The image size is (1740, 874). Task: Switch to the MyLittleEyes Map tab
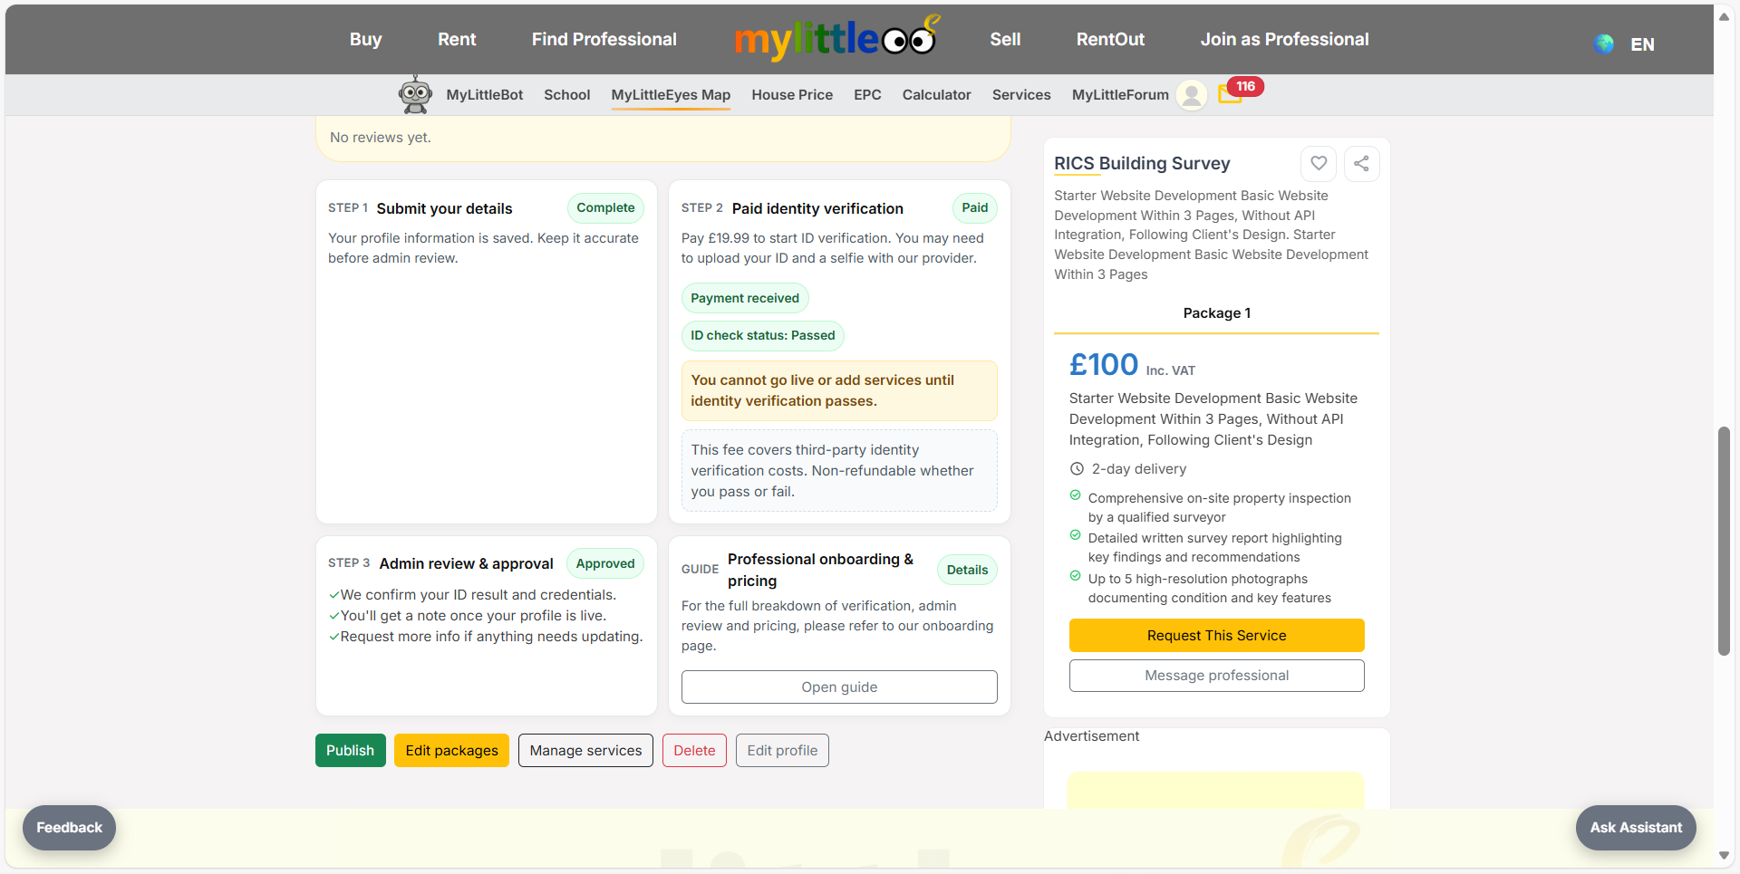coord(671,94)
